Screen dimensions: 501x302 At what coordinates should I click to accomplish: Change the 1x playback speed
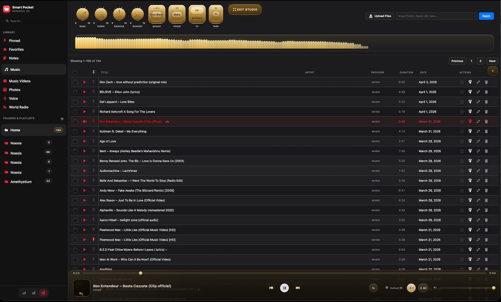coord(373,288)
